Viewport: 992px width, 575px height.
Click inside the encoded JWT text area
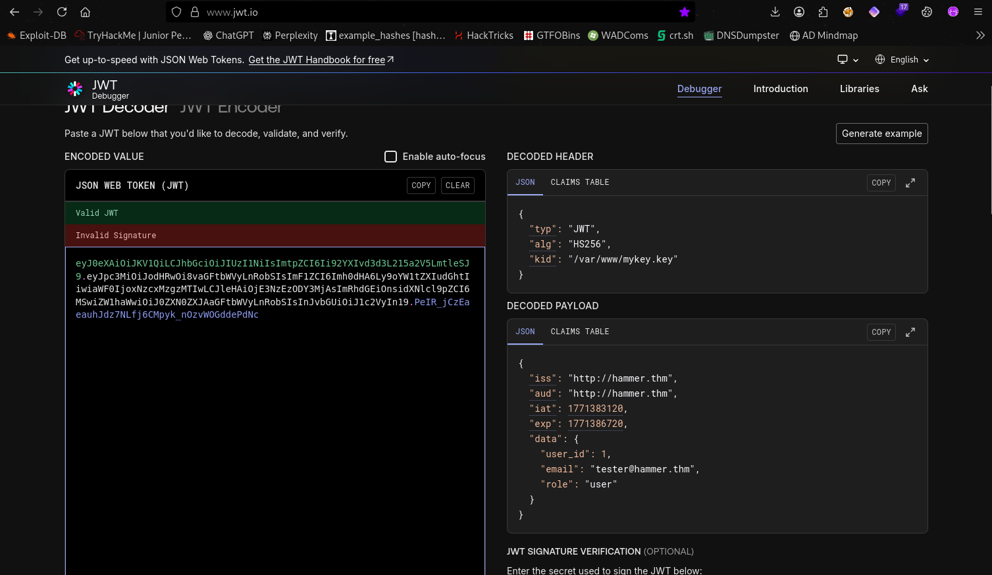click(x=274, y=428)
